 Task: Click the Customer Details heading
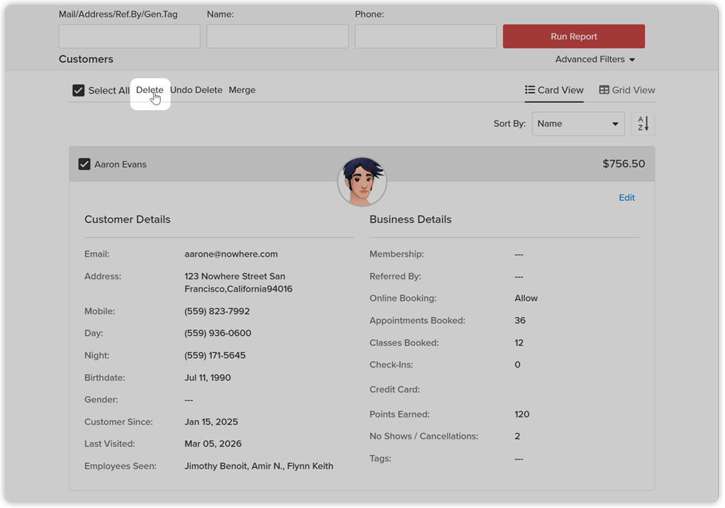pos(127,219)
